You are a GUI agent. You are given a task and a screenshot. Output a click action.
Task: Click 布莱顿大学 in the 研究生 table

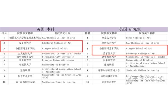[109, 60]
